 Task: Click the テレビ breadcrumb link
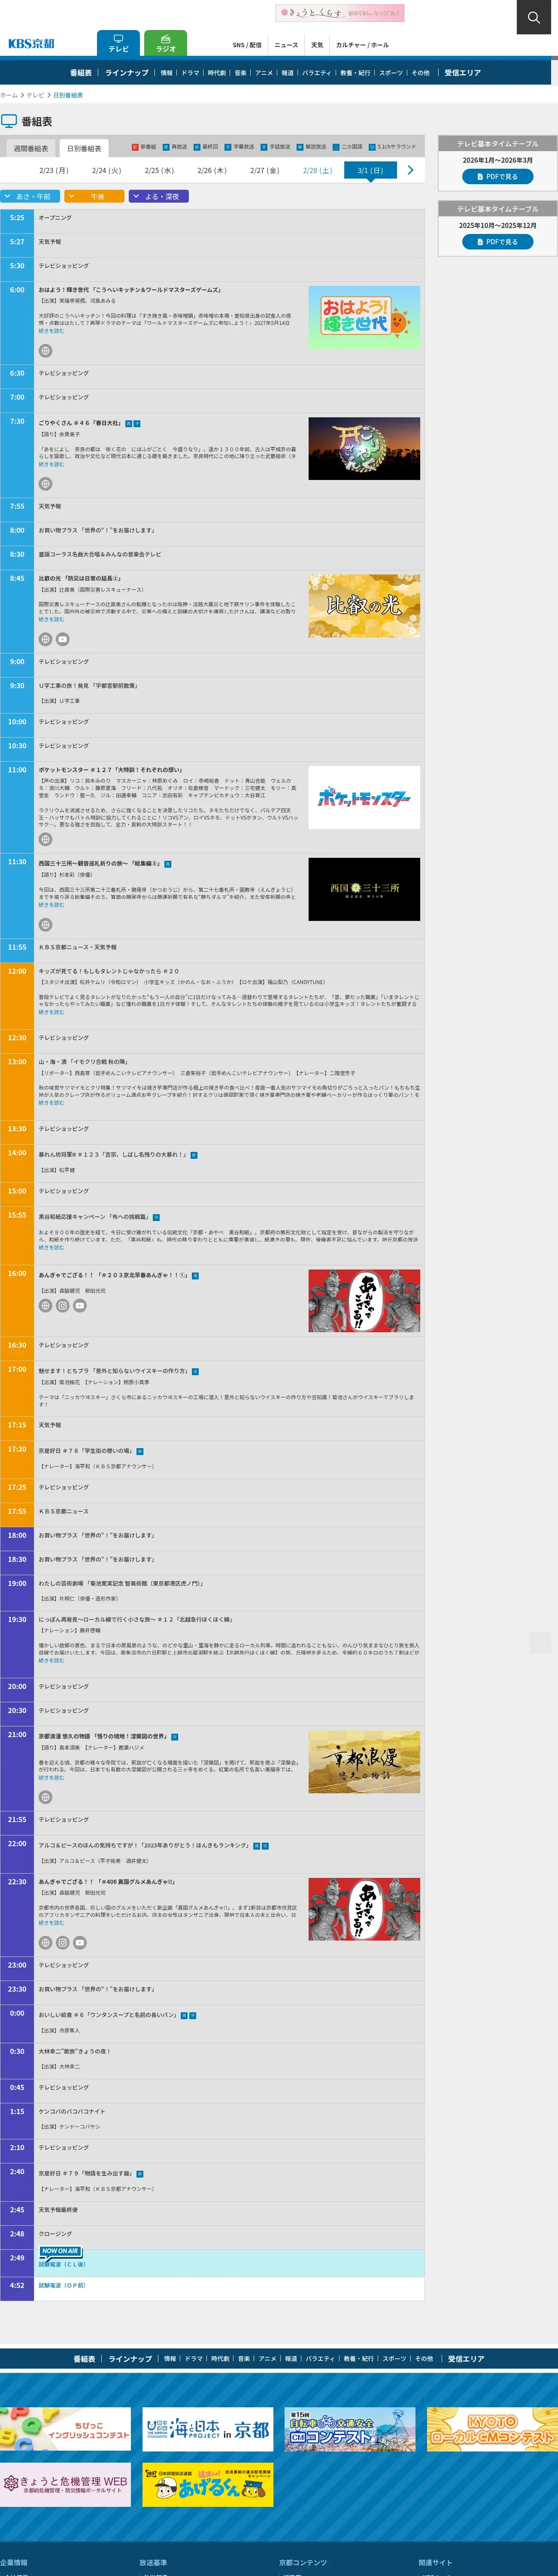pyautogui.click(x=35, y=95)
